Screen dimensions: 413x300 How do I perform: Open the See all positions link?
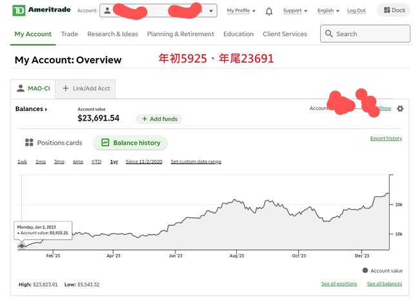pos(339,284)
